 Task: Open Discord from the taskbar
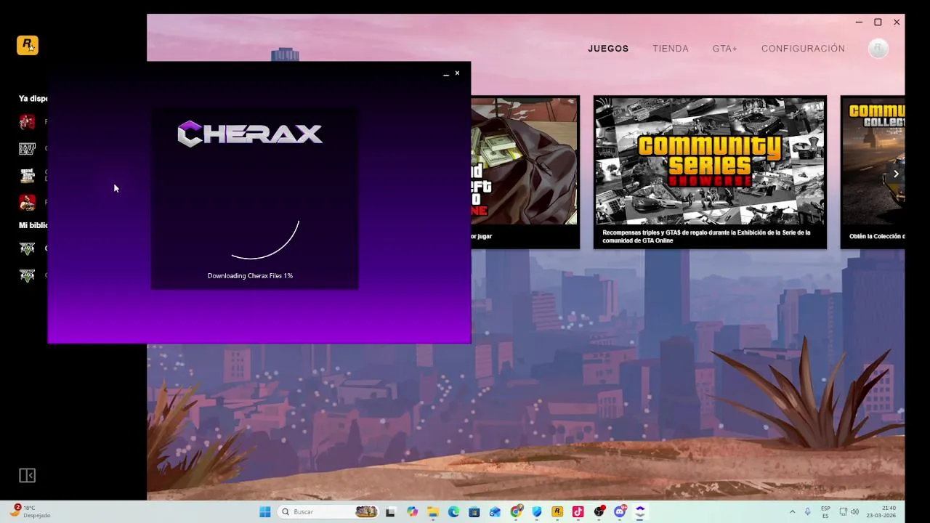(620, 512)
